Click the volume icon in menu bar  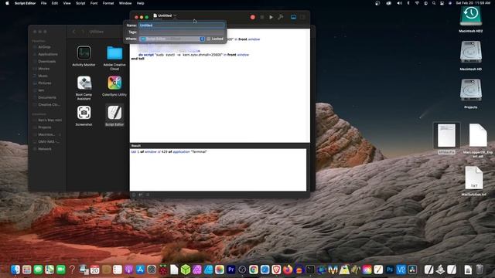tap(399, 3)
